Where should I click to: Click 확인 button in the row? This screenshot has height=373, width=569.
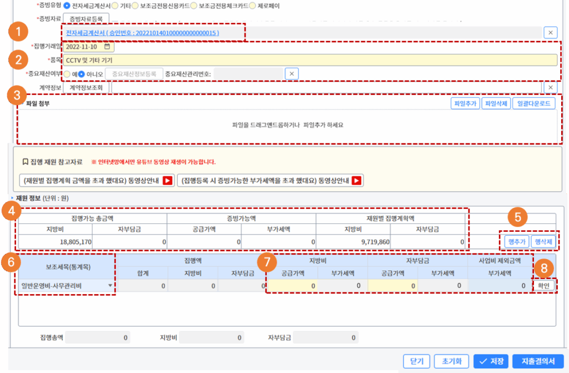pos(543,286)
